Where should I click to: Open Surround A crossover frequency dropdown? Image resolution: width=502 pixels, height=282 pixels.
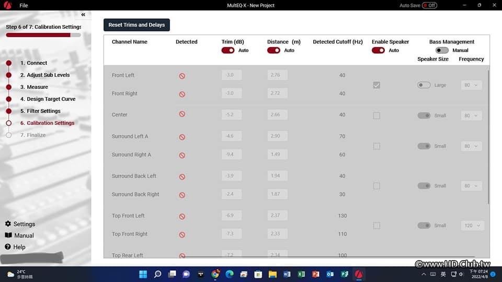tap(471, 146)
